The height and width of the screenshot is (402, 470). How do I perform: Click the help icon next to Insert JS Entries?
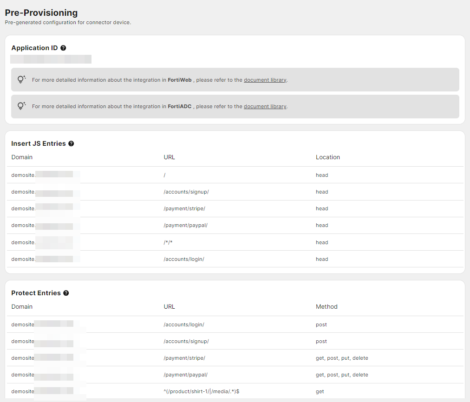(71, 143)
